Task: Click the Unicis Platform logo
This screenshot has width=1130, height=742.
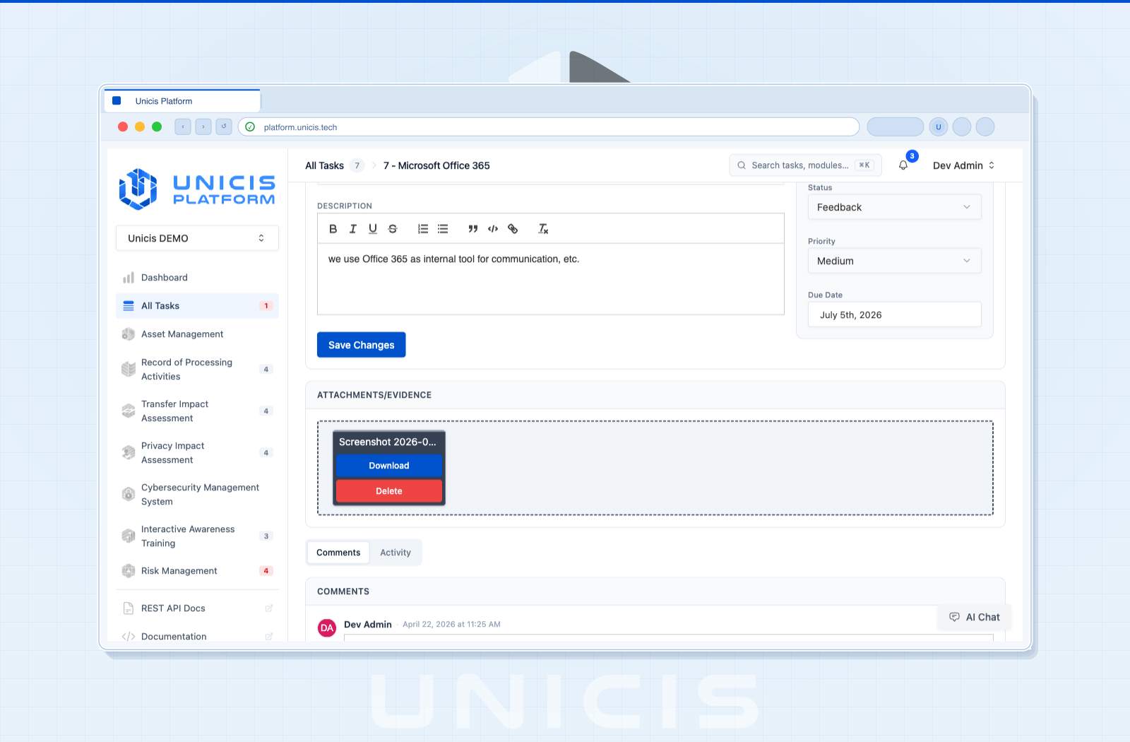Action: [197, 189]
